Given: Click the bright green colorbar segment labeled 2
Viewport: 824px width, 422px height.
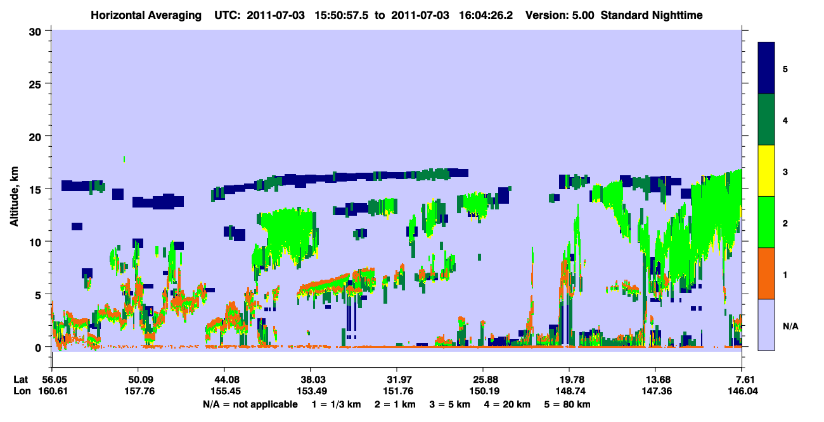Looking at the screenshot, I should 766,222.
